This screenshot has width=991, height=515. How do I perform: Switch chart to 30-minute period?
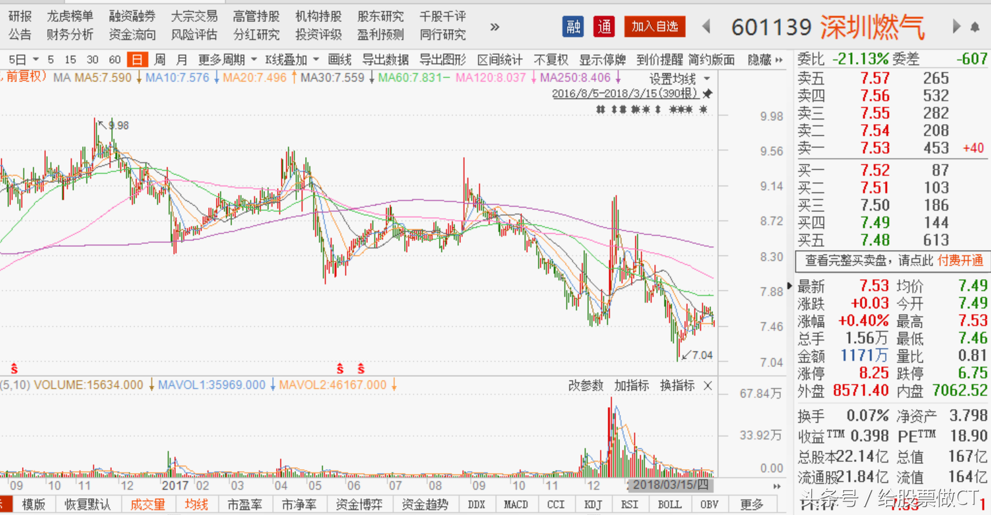click(92, 59)
